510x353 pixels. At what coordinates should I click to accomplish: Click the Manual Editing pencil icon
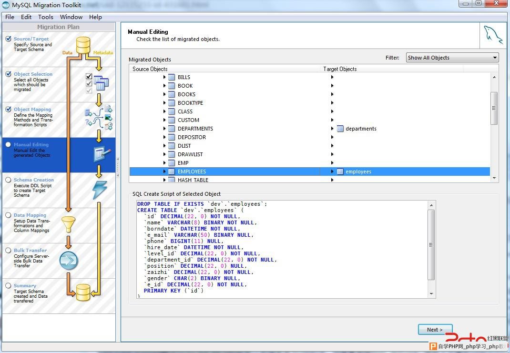click(x=102, y=154)
